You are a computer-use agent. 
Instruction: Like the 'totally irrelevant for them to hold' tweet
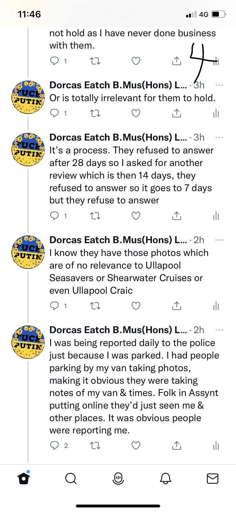pos(136,113)
